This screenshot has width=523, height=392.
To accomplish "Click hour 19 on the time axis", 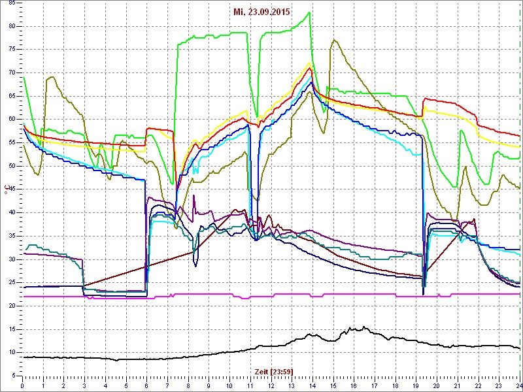I will click(416, 387).
